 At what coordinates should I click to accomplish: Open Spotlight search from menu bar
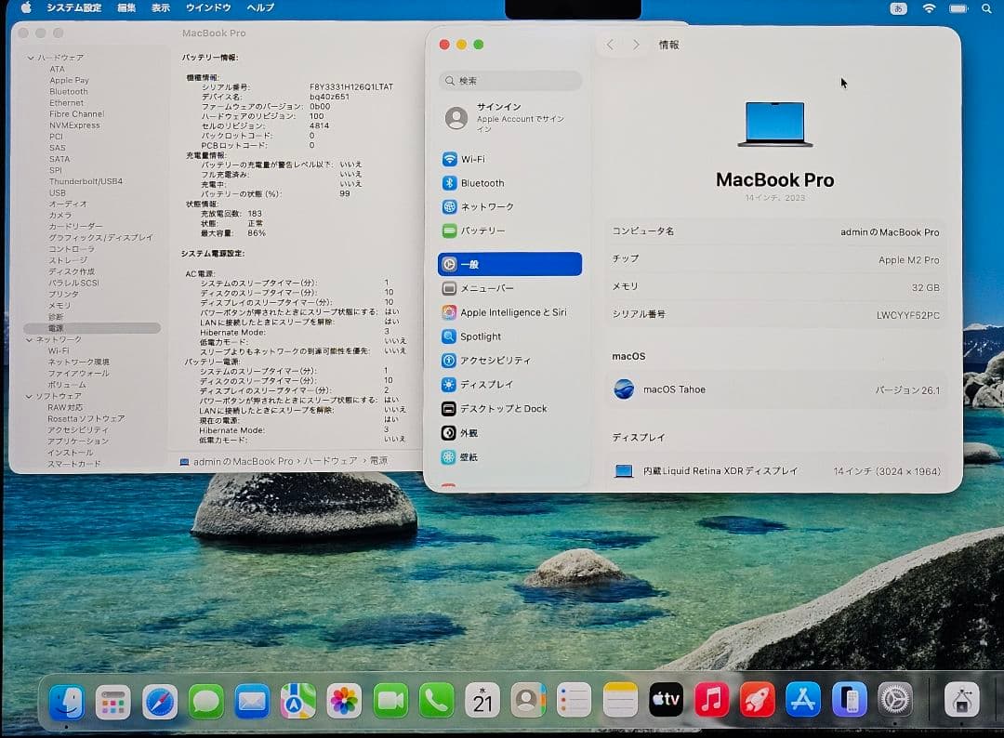tap(986, 8)
